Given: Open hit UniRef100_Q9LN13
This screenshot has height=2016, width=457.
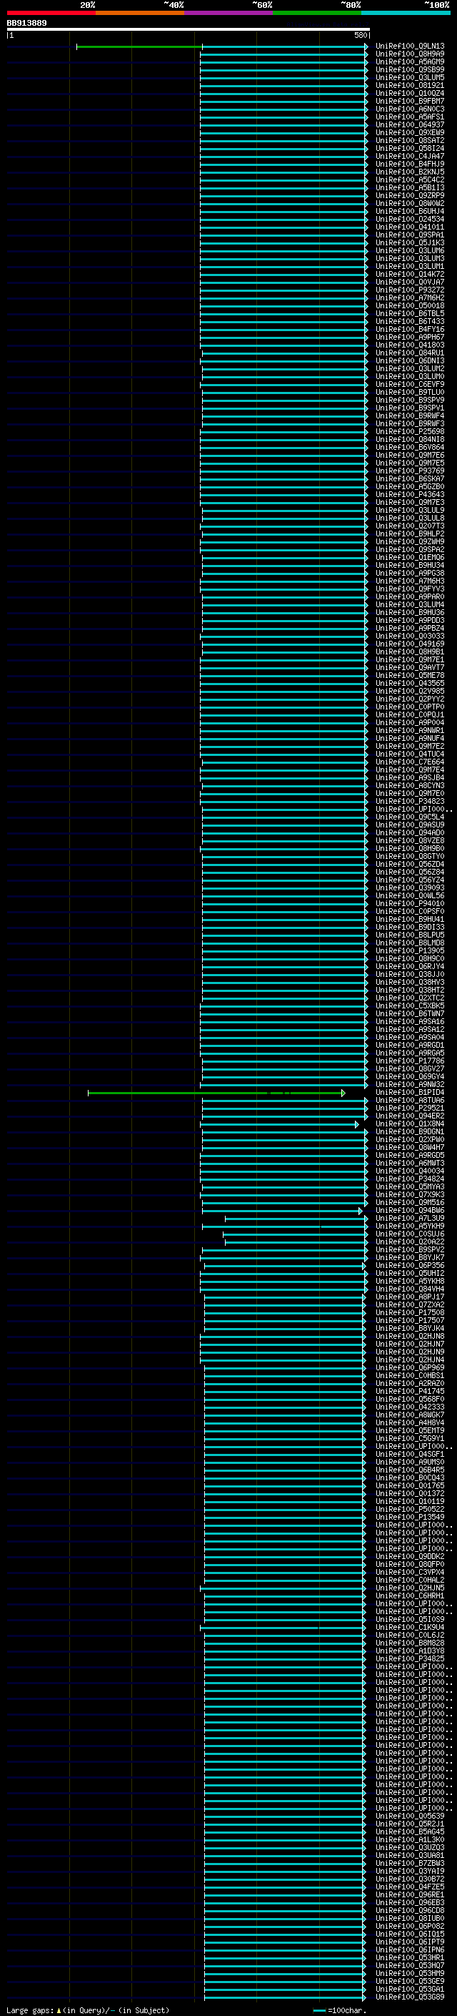Looking at the screenshot, I should click(409, 46).
